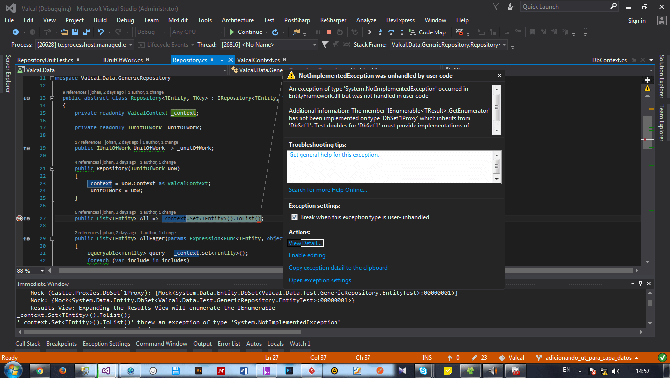
Task: Click the Navigate Backward arrow icon
Action: click(15, 32)
